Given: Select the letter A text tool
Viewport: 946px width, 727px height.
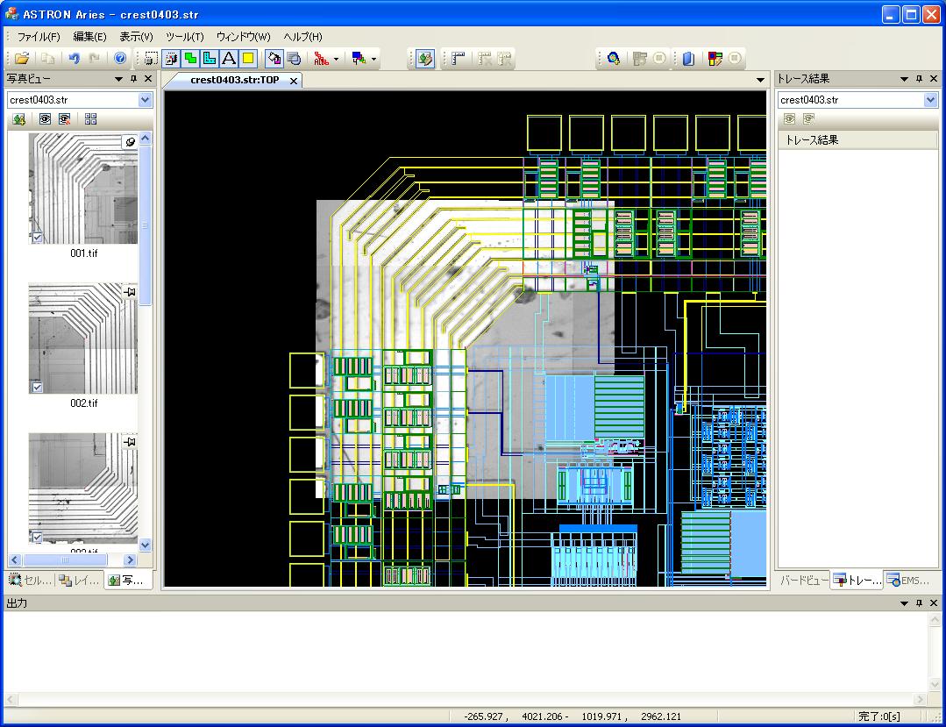Looking at the screenshot, I should [x=229, y=59].
